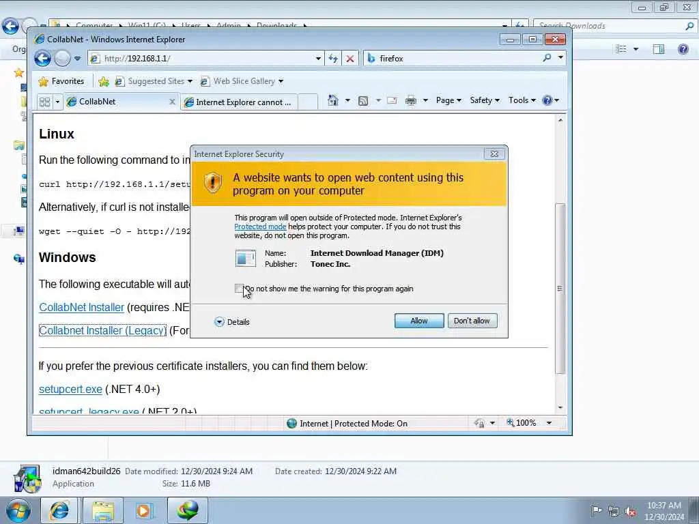The image size is (699, 524).
Task: Click the zoom magnifier icon in status bar
Action: (x=511, y=422)
